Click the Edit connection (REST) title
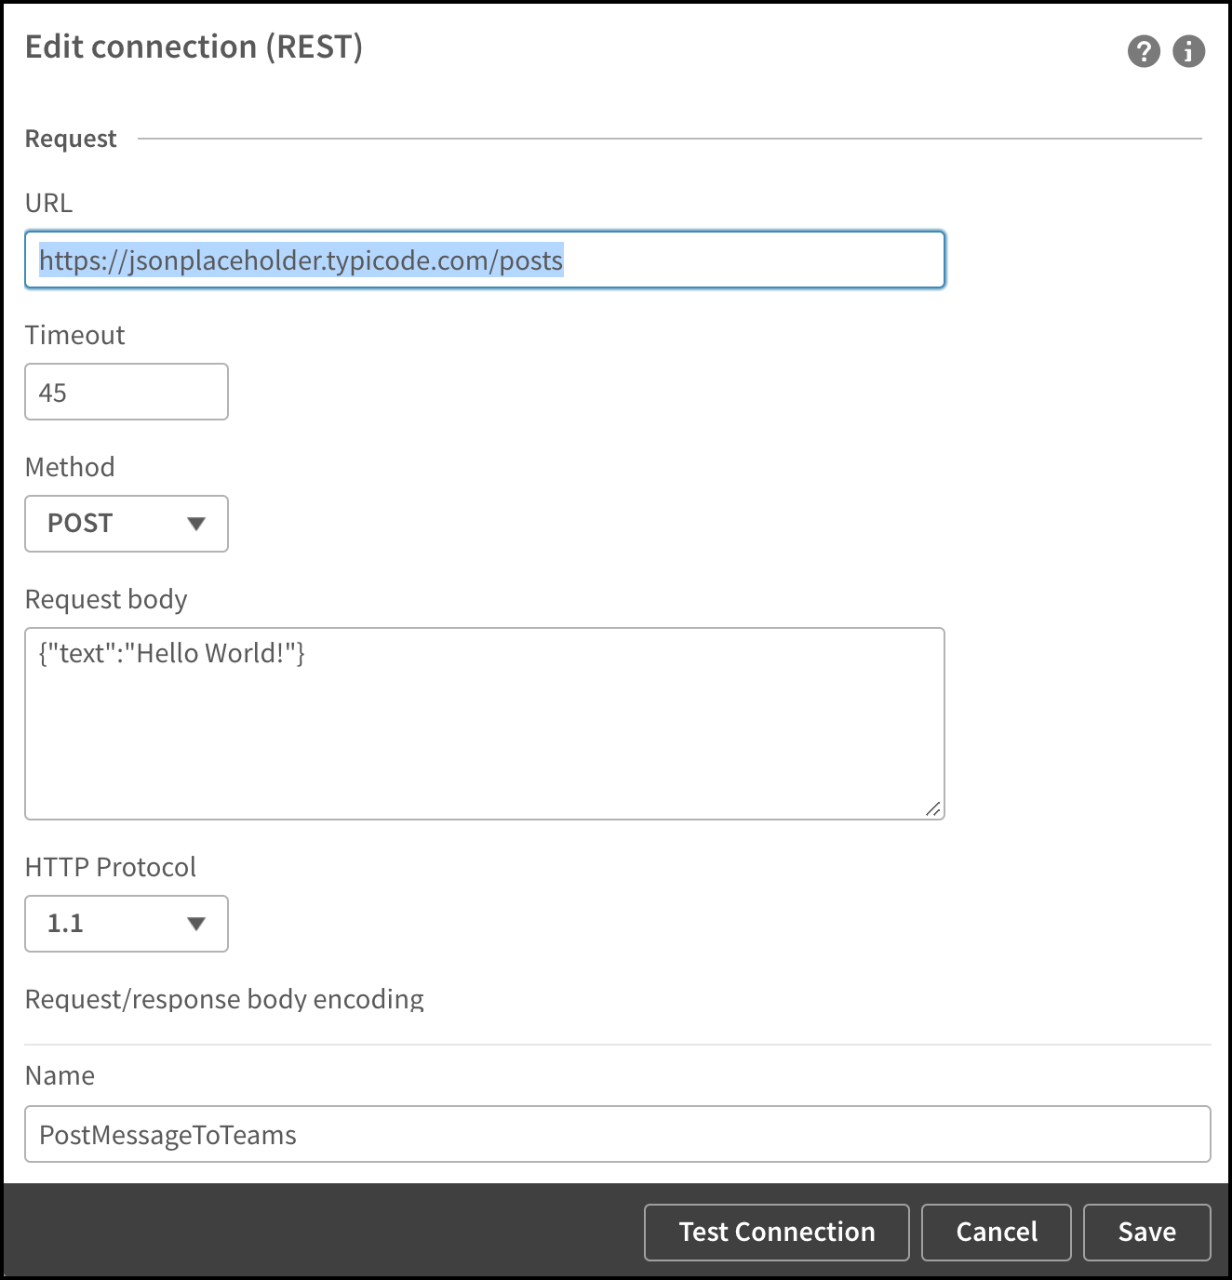This screenshot has height=1280, width=1232. (x=194, y=47)
